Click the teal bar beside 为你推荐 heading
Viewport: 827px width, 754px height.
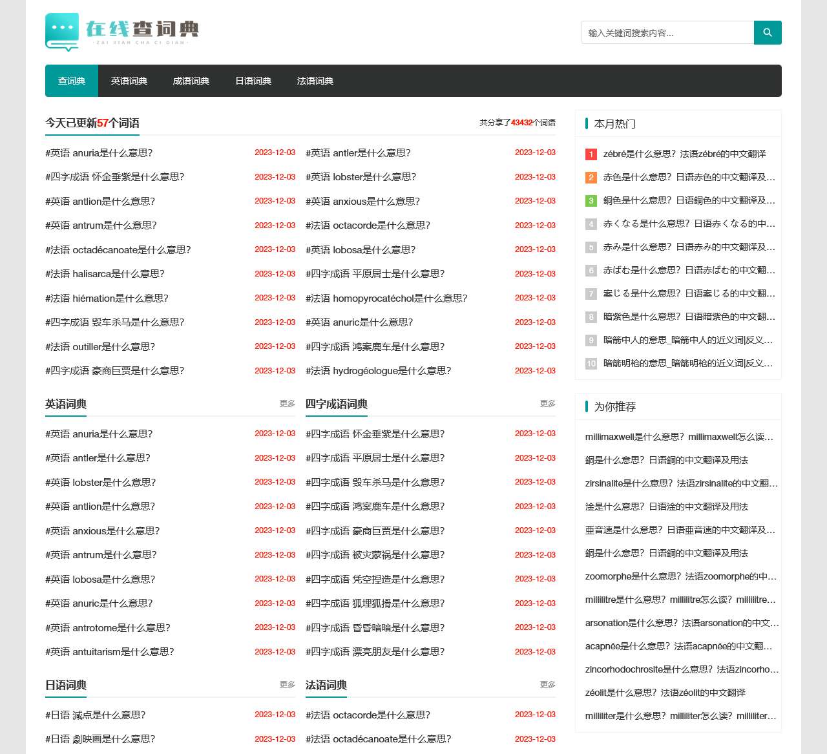click(x=586, y=406)
